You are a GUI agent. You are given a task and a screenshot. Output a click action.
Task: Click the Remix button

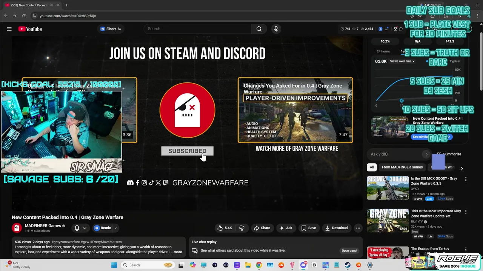[103, 228]
